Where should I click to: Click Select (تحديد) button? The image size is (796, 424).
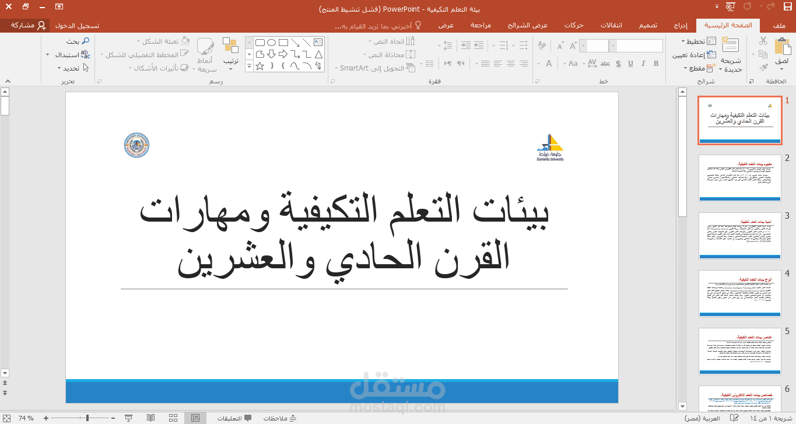click(73, 68)
